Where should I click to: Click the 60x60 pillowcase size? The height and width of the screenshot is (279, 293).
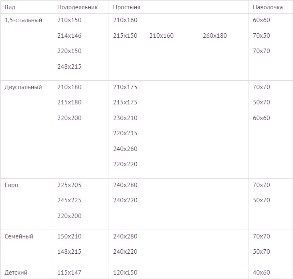pos(262,20)
